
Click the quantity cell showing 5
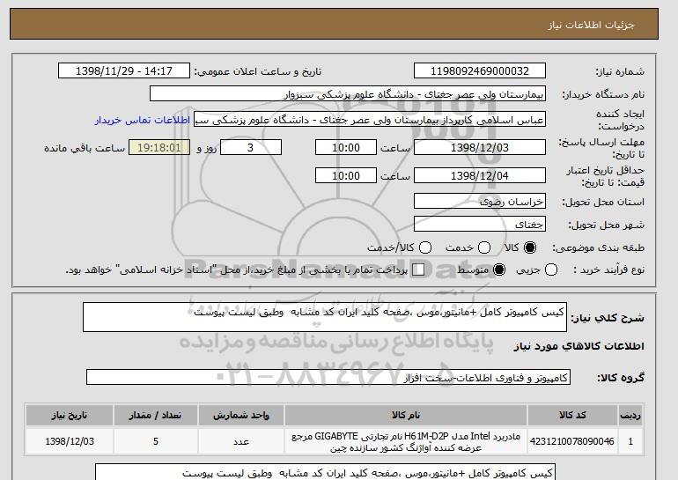156,441
